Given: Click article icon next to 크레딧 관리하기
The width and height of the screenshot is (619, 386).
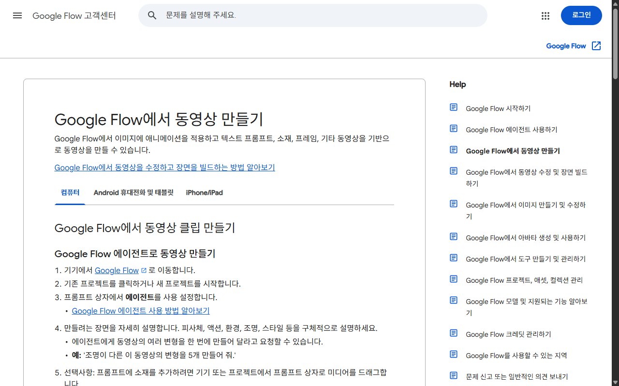Looking at the screenshot, I should point(454,333).
